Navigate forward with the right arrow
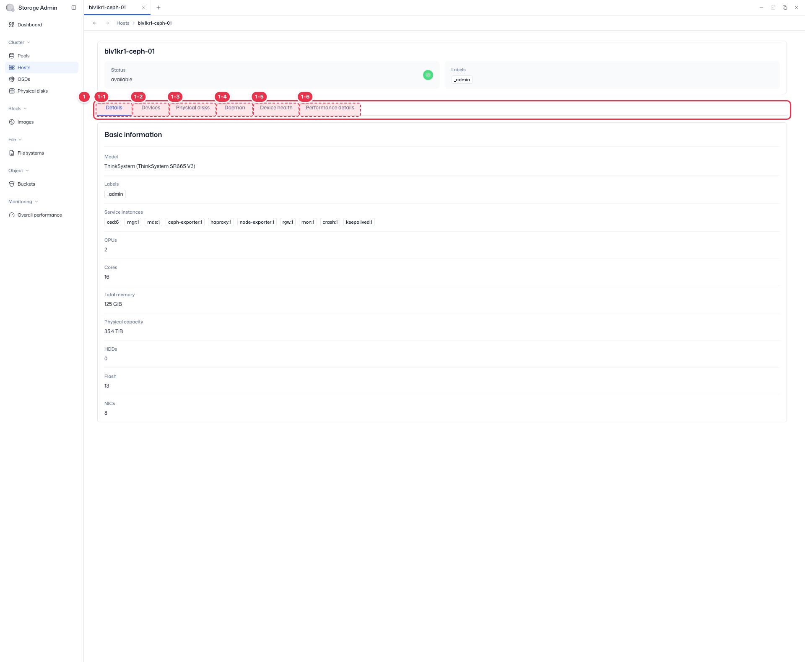The width and height of the screenshot is (805, 662). (x=107, y=23)
